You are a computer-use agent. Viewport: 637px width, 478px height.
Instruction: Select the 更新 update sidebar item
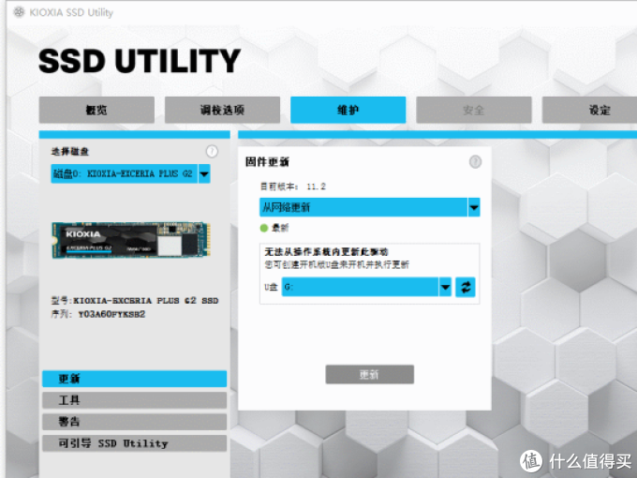click(x=135, y=379)
